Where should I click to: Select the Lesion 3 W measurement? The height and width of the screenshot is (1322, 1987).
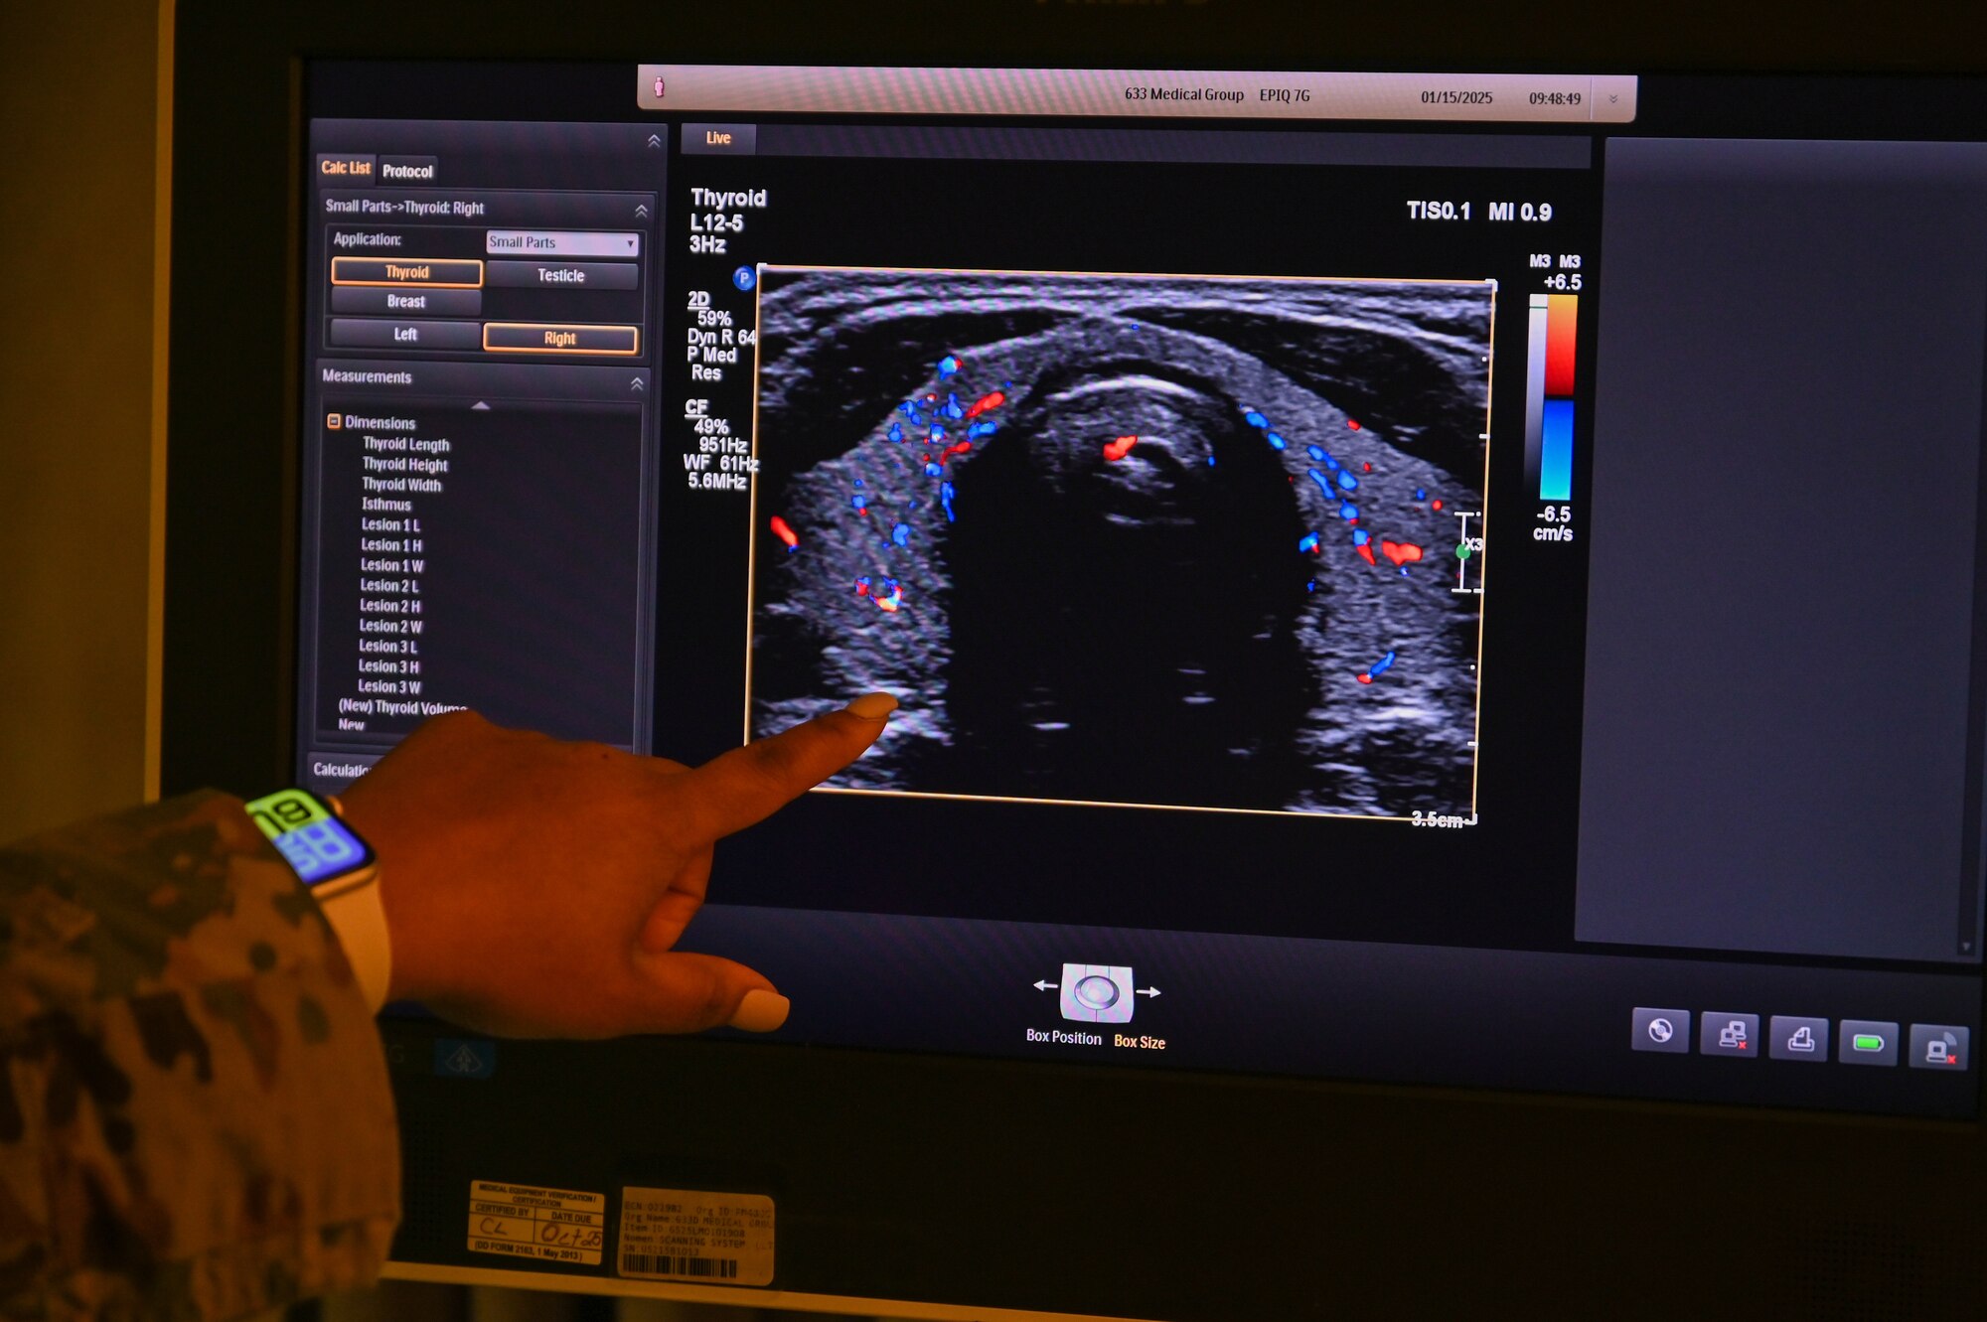click(389, 686)
